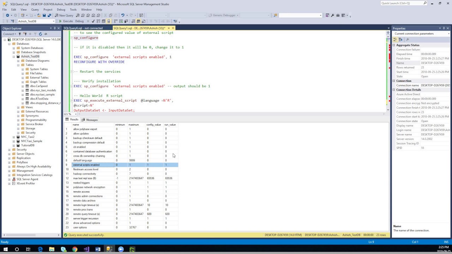Image resolution: width=452 pixels, height=254 pixels.
Task: Expand the dbo.CarSpeed table node
Action: (x=23, y=86)
